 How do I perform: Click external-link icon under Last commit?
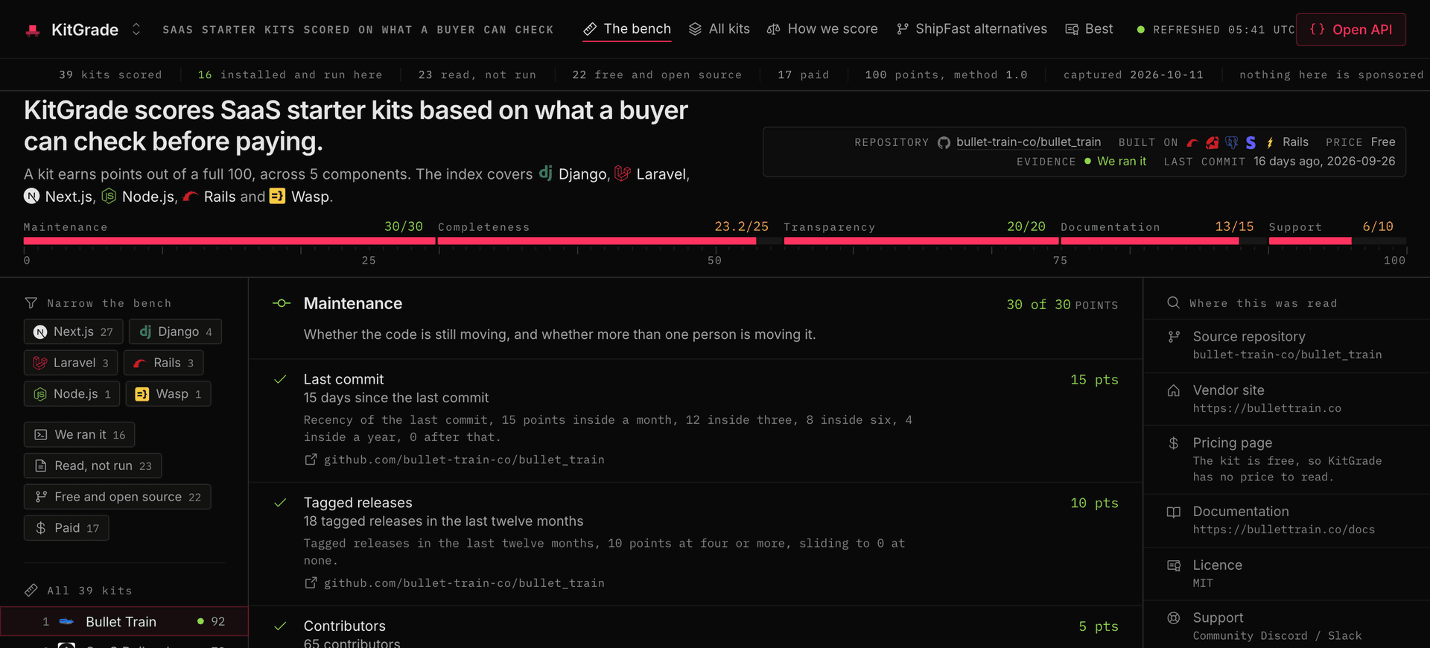311,460
